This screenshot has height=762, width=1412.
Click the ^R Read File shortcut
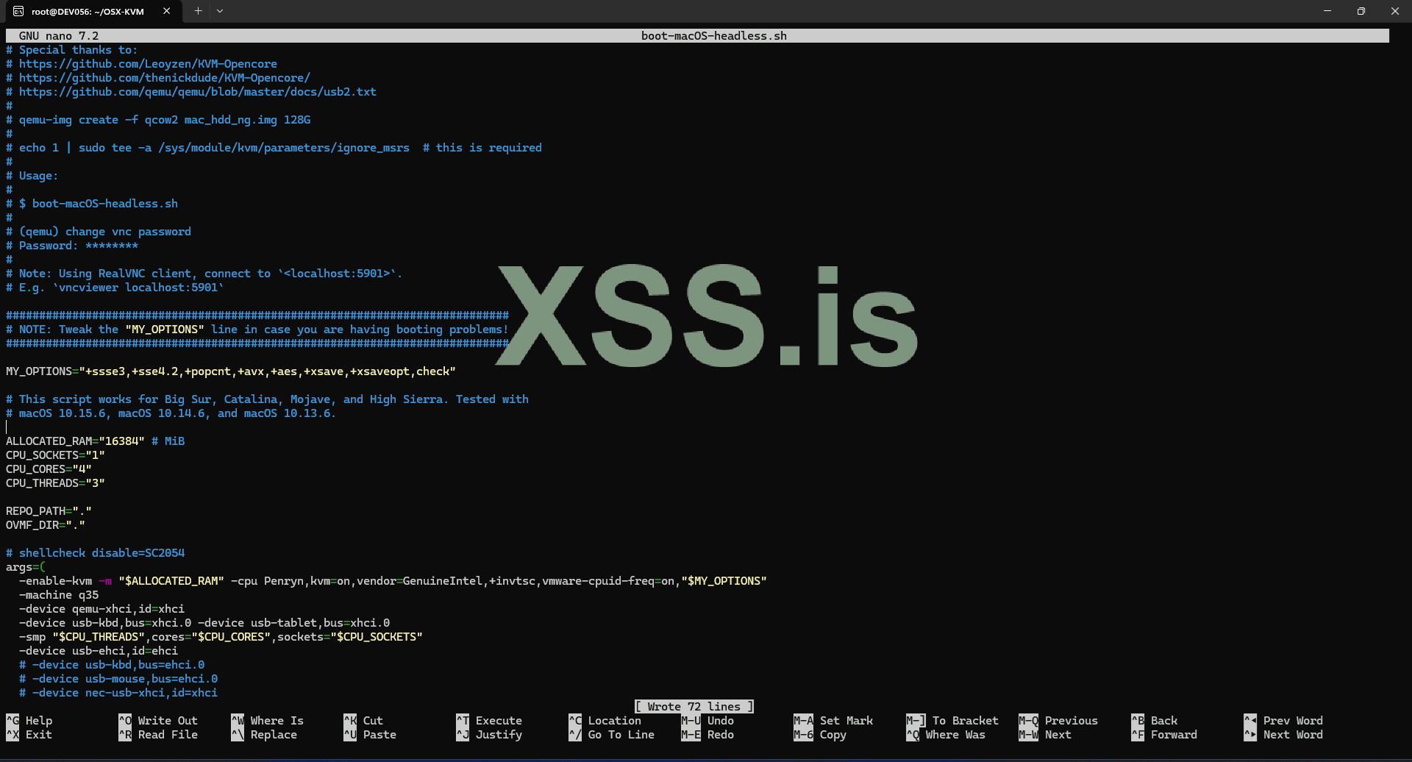point(158,735)
